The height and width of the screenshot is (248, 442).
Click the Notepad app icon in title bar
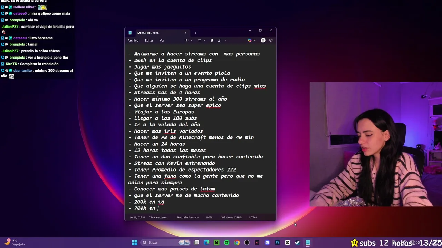pyautogui.click(x=130, y=33)
